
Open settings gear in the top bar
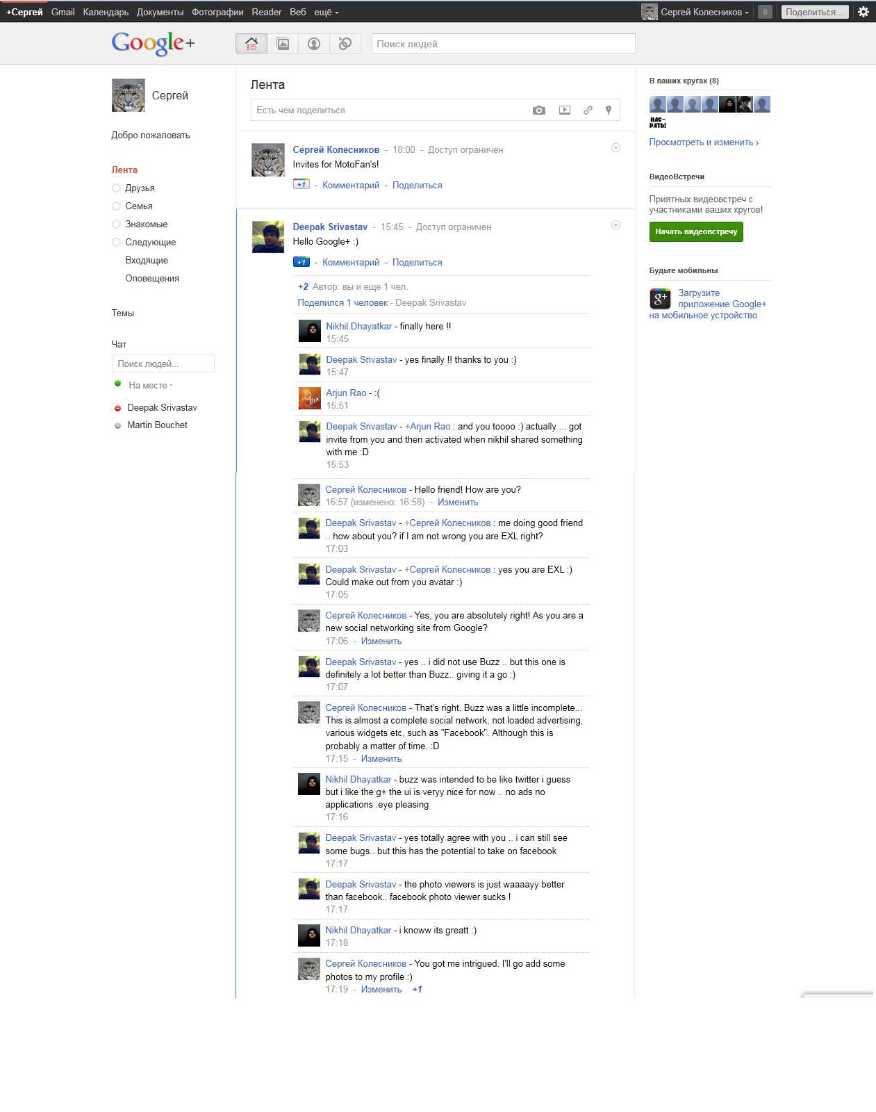tap(863, 12)
